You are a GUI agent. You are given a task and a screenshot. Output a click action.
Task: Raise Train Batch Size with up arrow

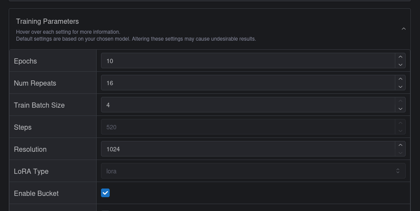pos(400,101)
